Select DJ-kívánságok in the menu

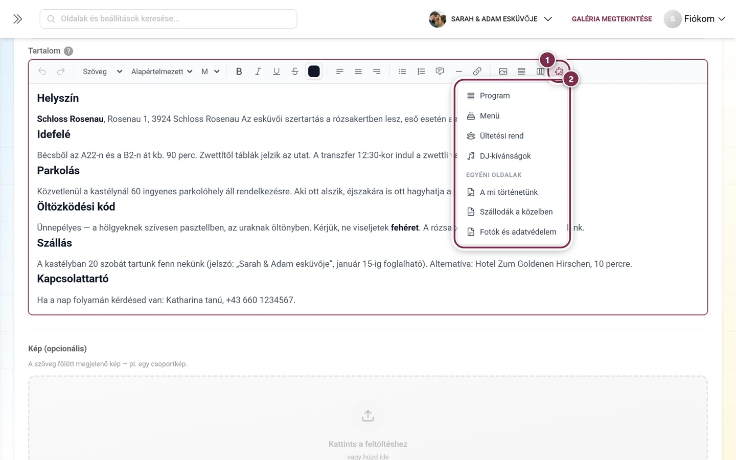click(512, 156)
